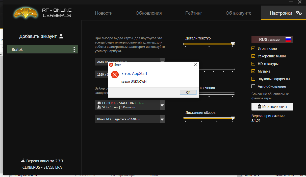This screenshot has width=306, height=177.
Task: Click the add account person icon
Action: 62,36
